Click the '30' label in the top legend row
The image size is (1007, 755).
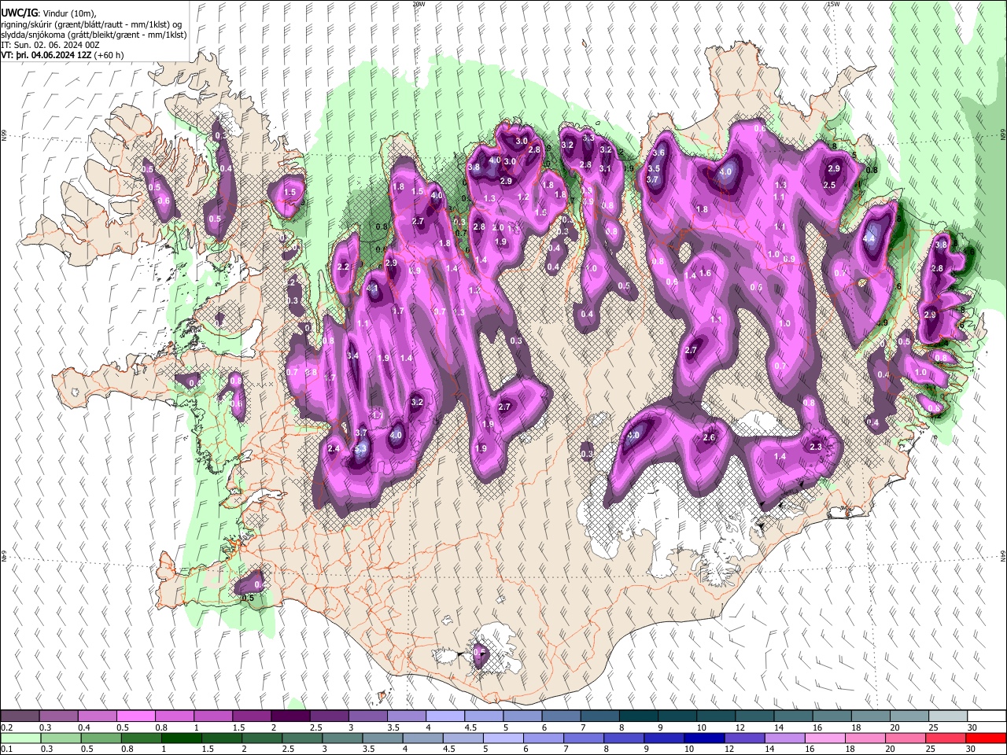click(972, 727)
